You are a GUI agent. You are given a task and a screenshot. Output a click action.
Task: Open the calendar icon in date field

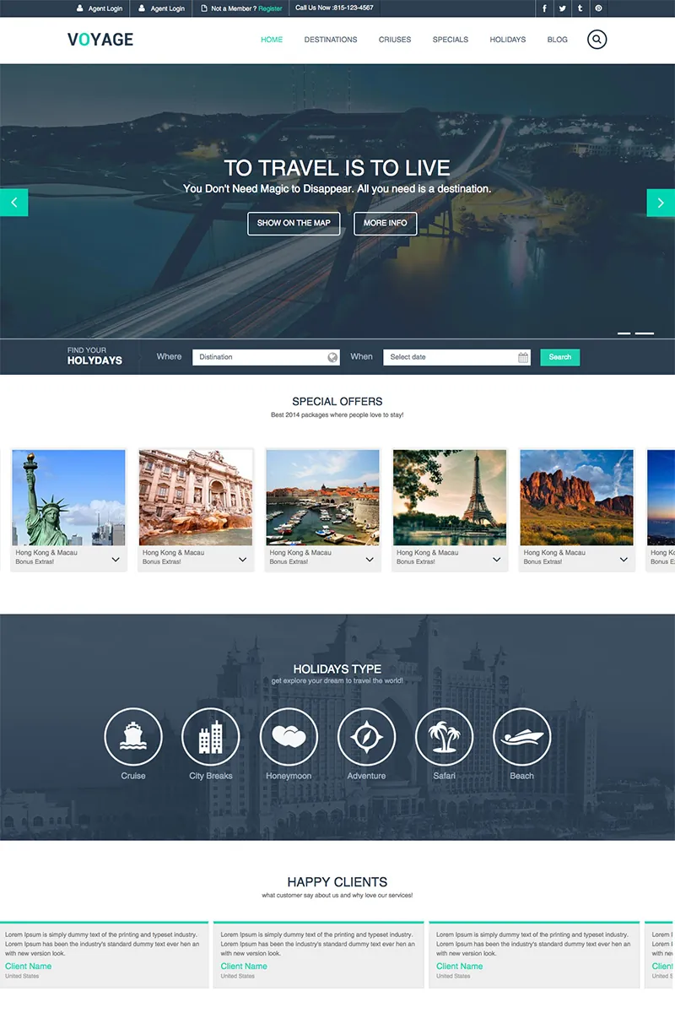(523, 357)
